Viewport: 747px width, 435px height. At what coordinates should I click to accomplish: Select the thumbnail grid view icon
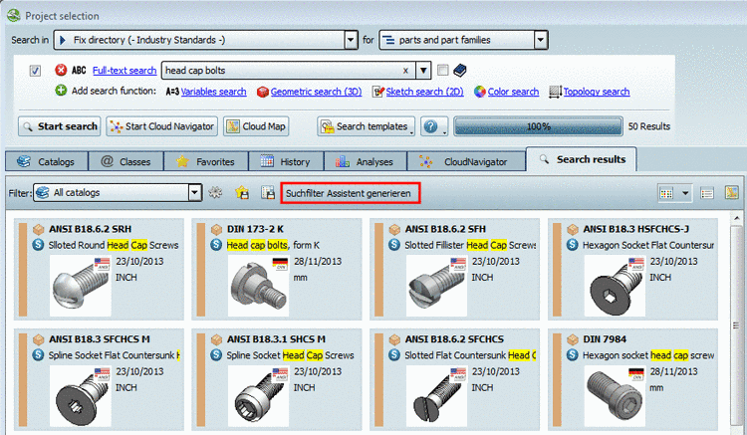click(666, 193)
